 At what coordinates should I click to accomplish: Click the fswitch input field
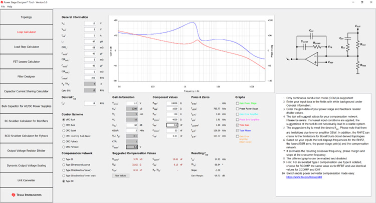click(90, 78)
